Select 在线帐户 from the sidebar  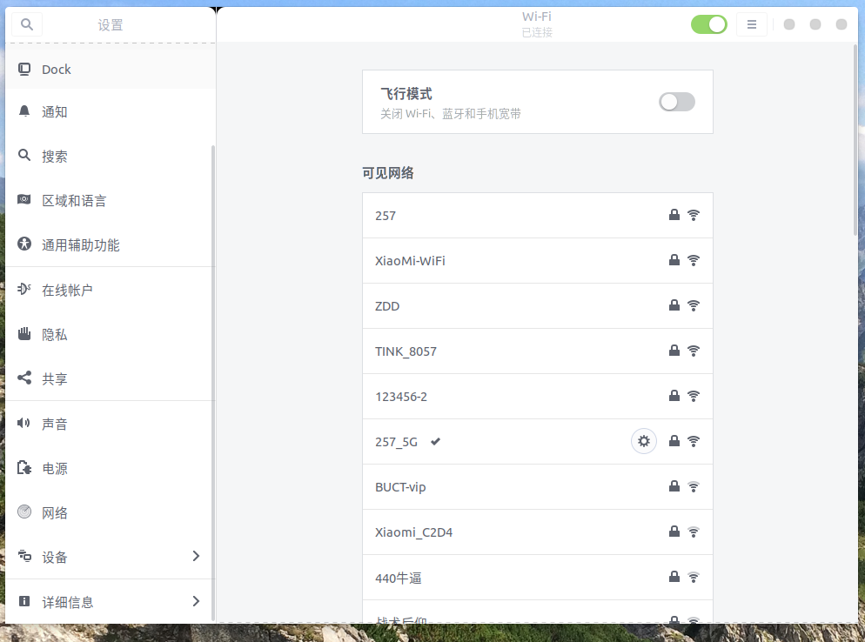[67, 290]
